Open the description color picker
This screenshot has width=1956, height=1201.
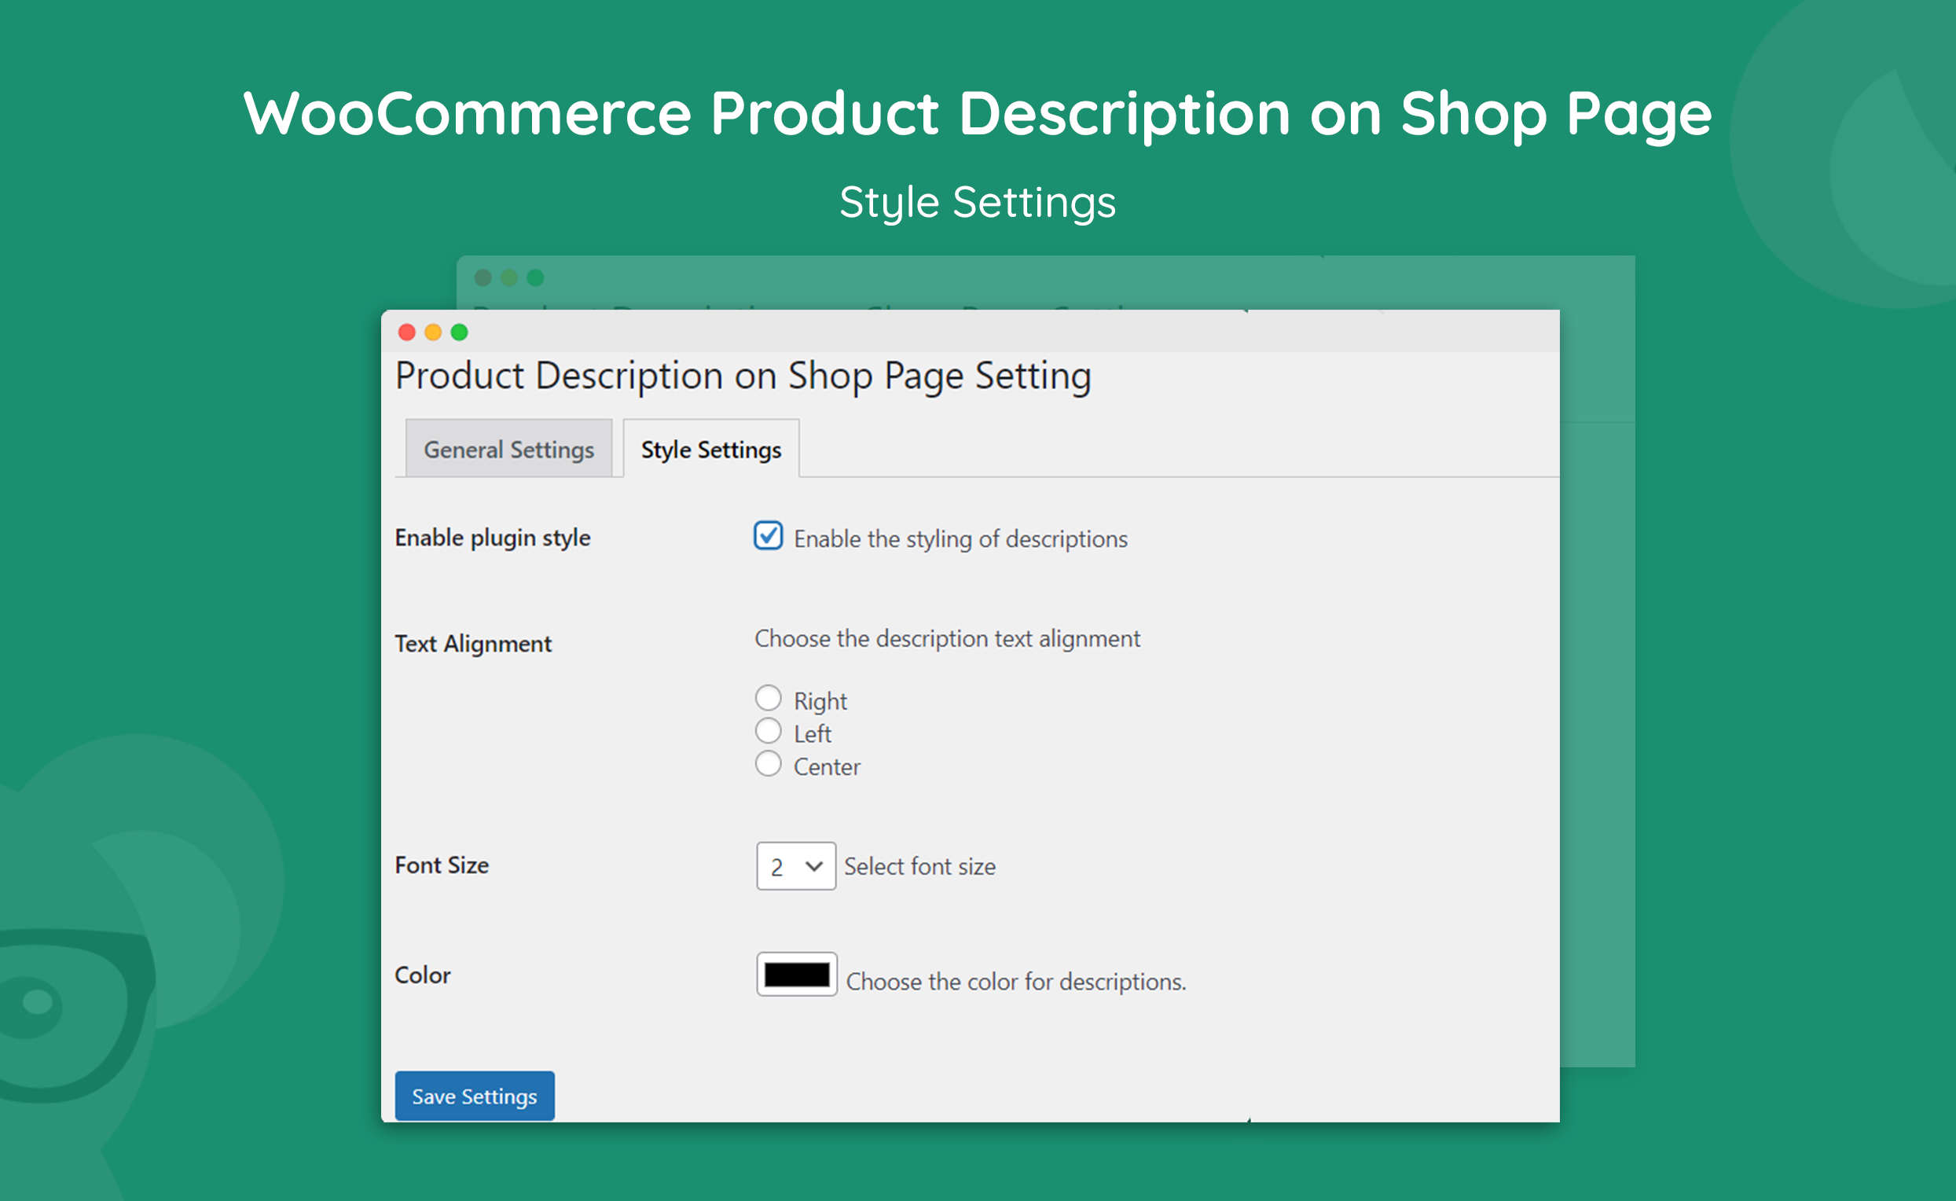(x=797, y=974)
